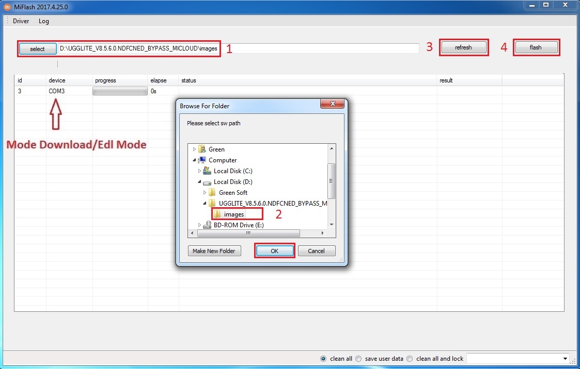This screenshot has width=580, height=369.
Task: Select Green Soft folder in tree
Action: click(x=233, y=193)
